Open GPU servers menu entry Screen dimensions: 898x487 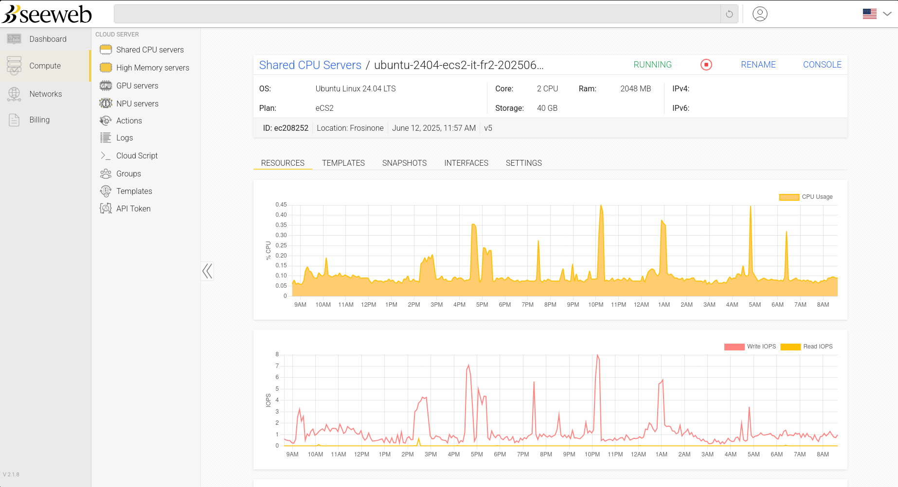coord(137,86)
